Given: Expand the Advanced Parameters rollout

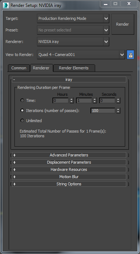Looking at the screenshot, I should tap(69, 155).
